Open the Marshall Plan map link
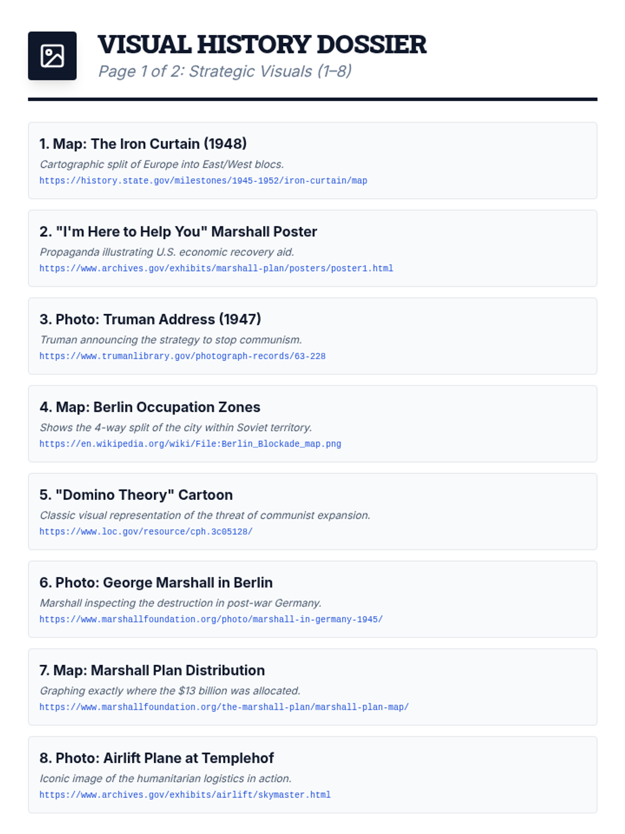This screenshot has width=625, height=834. click(x=224, y=707)
